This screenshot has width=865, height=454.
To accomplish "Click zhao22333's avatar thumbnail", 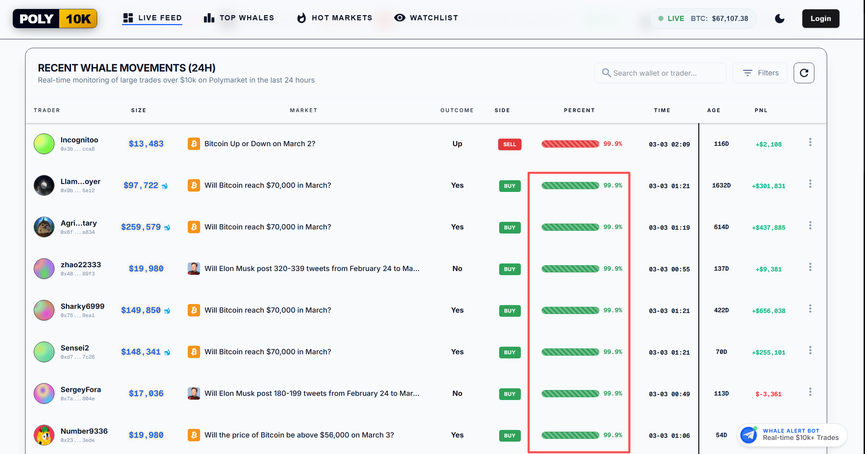I will tap(44, 269).
